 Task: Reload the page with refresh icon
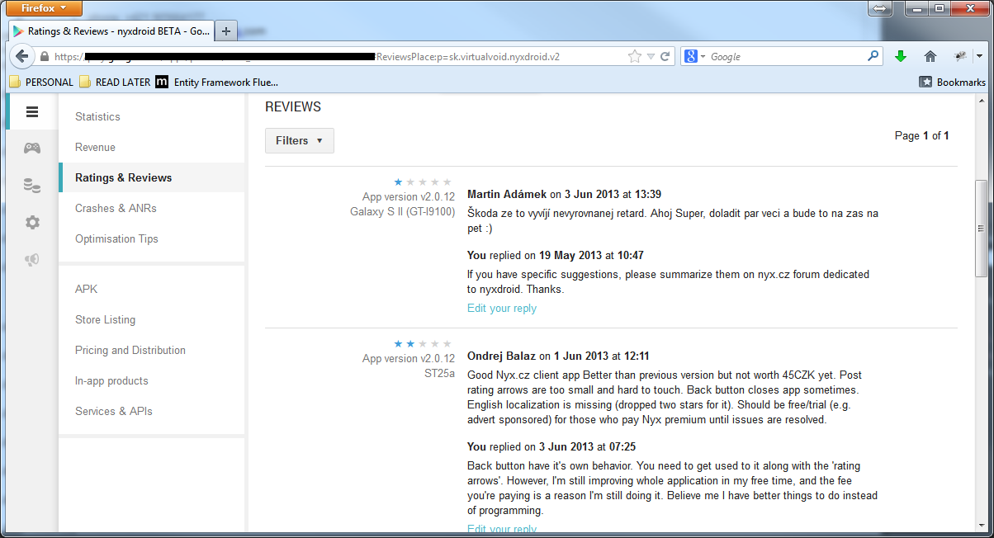tap(665, 56)
